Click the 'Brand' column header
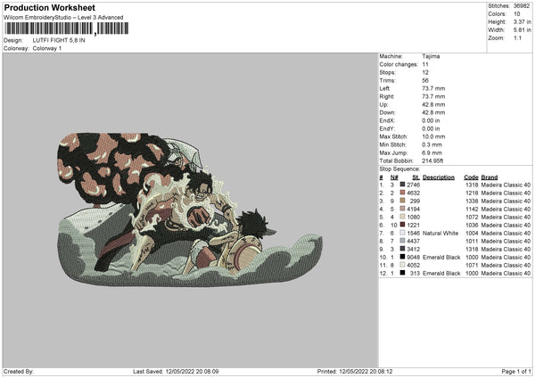Image resolution: width=535 pixels, height=378 pixels. 490,177
